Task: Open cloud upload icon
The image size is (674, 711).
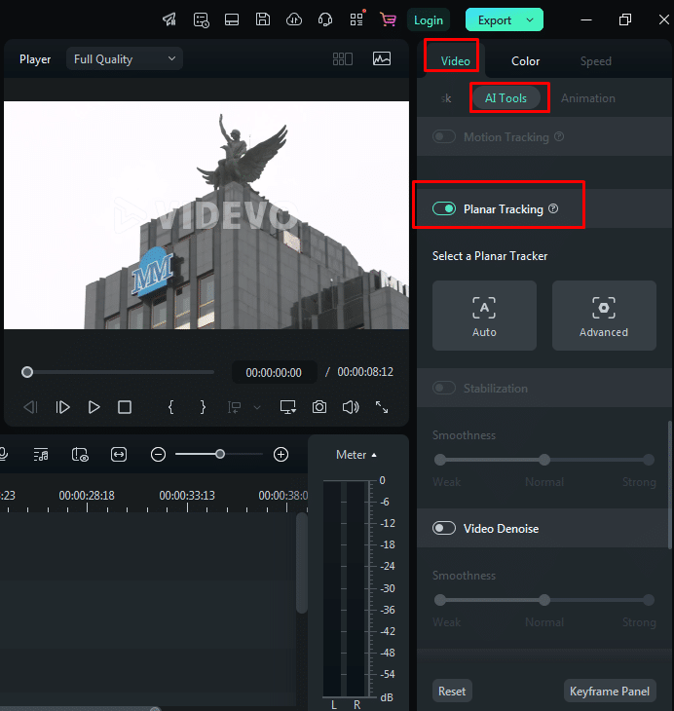Action: [294, 19]
